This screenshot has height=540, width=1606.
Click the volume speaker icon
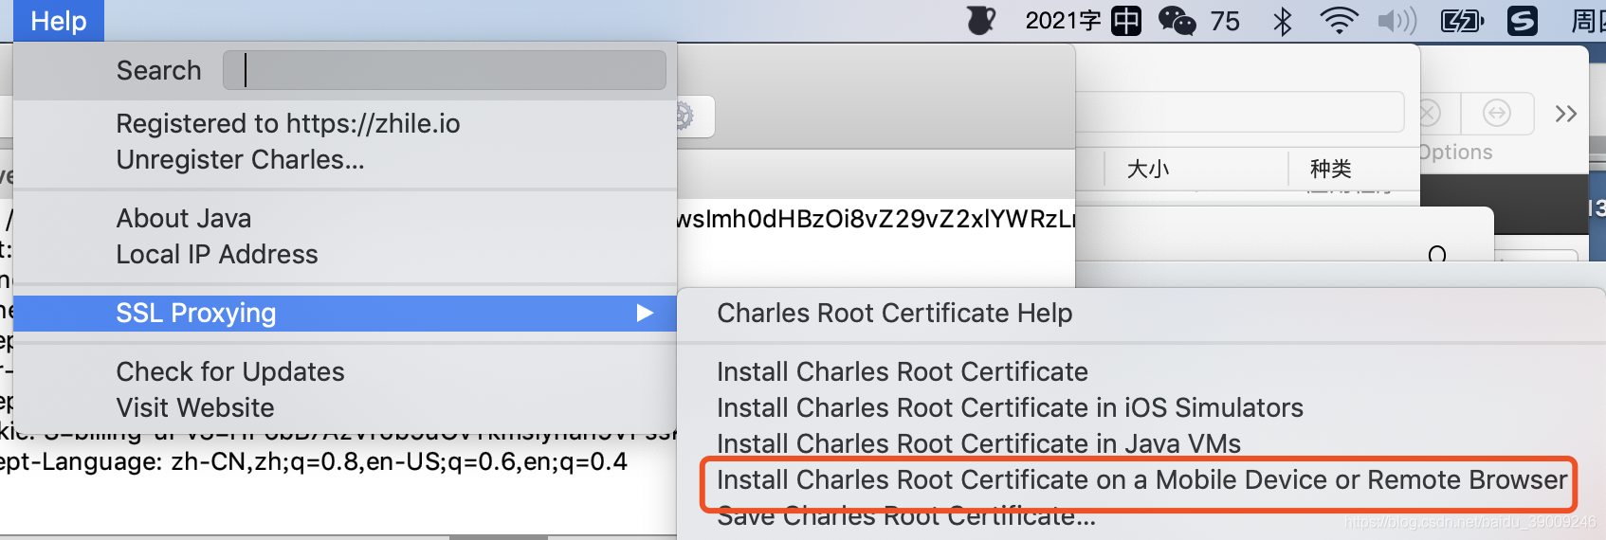click(x=1396, y=21)
